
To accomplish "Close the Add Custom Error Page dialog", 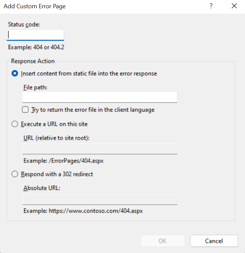I will (234, 6).
